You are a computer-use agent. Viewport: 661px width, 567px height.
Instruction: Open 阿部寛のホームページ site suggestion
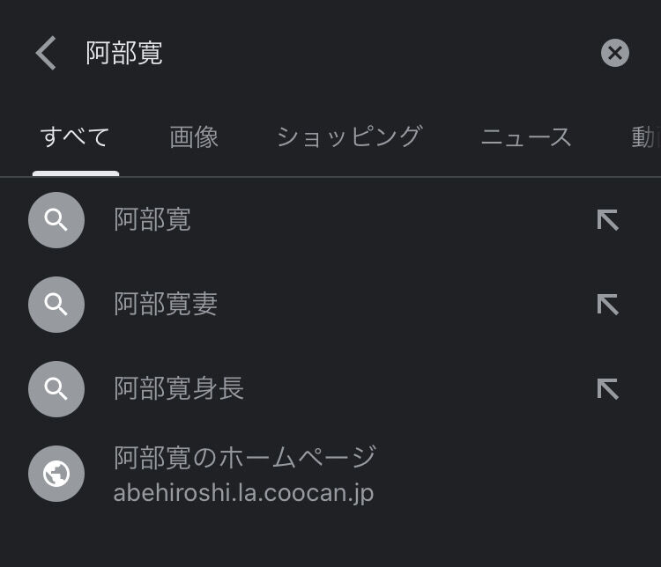pos(245,457)
